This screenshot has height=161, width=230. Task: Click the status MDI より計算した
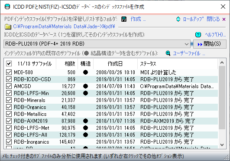158,72
